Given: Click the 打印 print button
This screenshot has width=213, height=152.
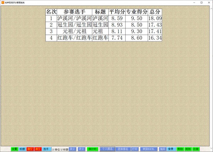Looking at the screenshot, I should pyautogui.click(x=135, y=149).
